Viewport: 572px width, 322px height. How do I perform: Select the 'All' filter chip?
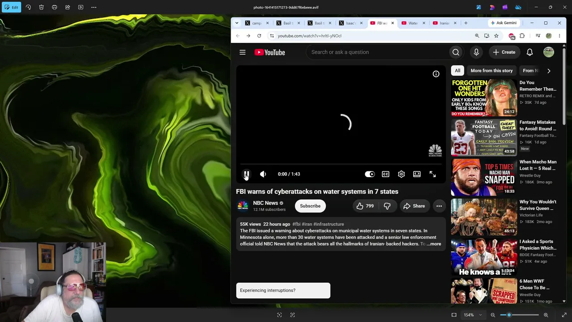458,71
